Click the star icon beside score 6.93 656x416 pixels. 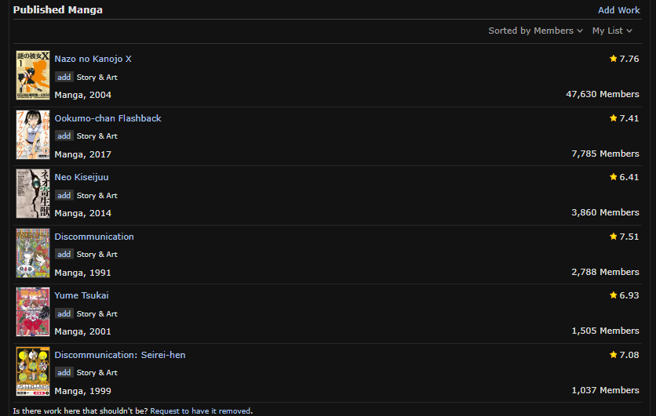614,295
